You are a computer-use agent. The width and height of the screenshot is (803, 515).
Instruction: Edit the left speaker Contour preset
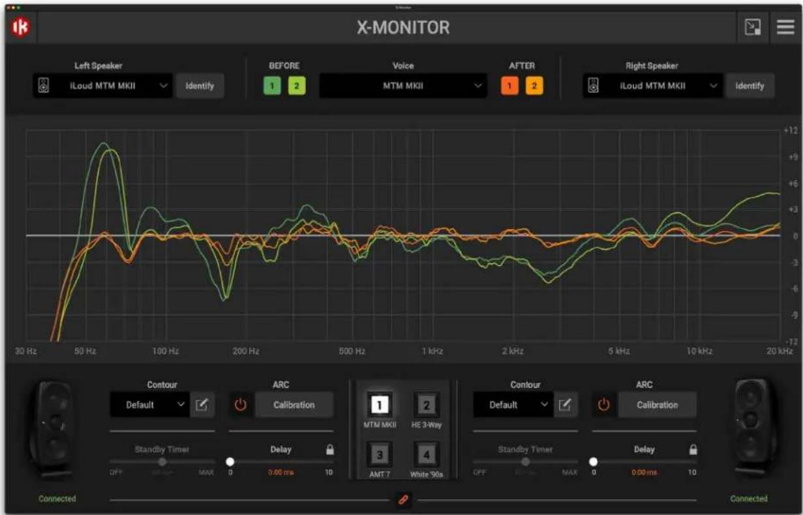coord(202,405)
